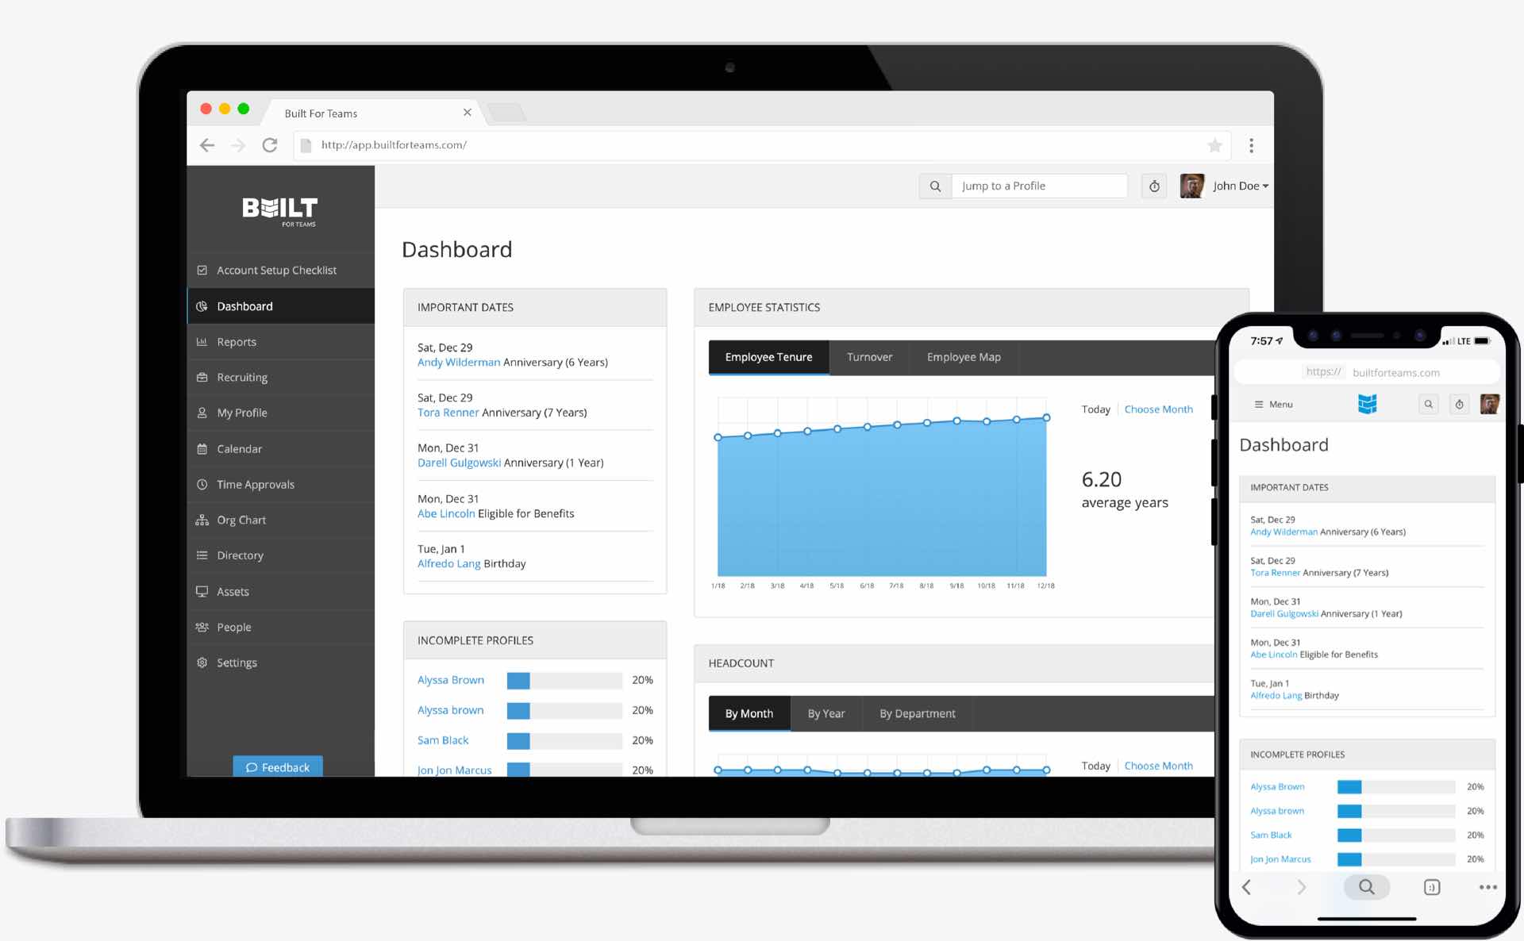Click the Feedback button
1524x941 pixels.
point(279,767)
